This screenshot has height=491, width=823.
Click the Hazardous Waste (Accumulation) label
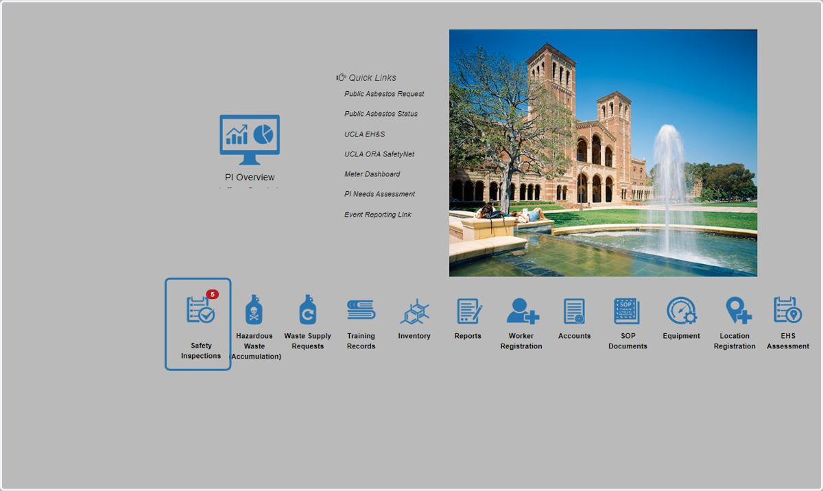coord(255,346)
